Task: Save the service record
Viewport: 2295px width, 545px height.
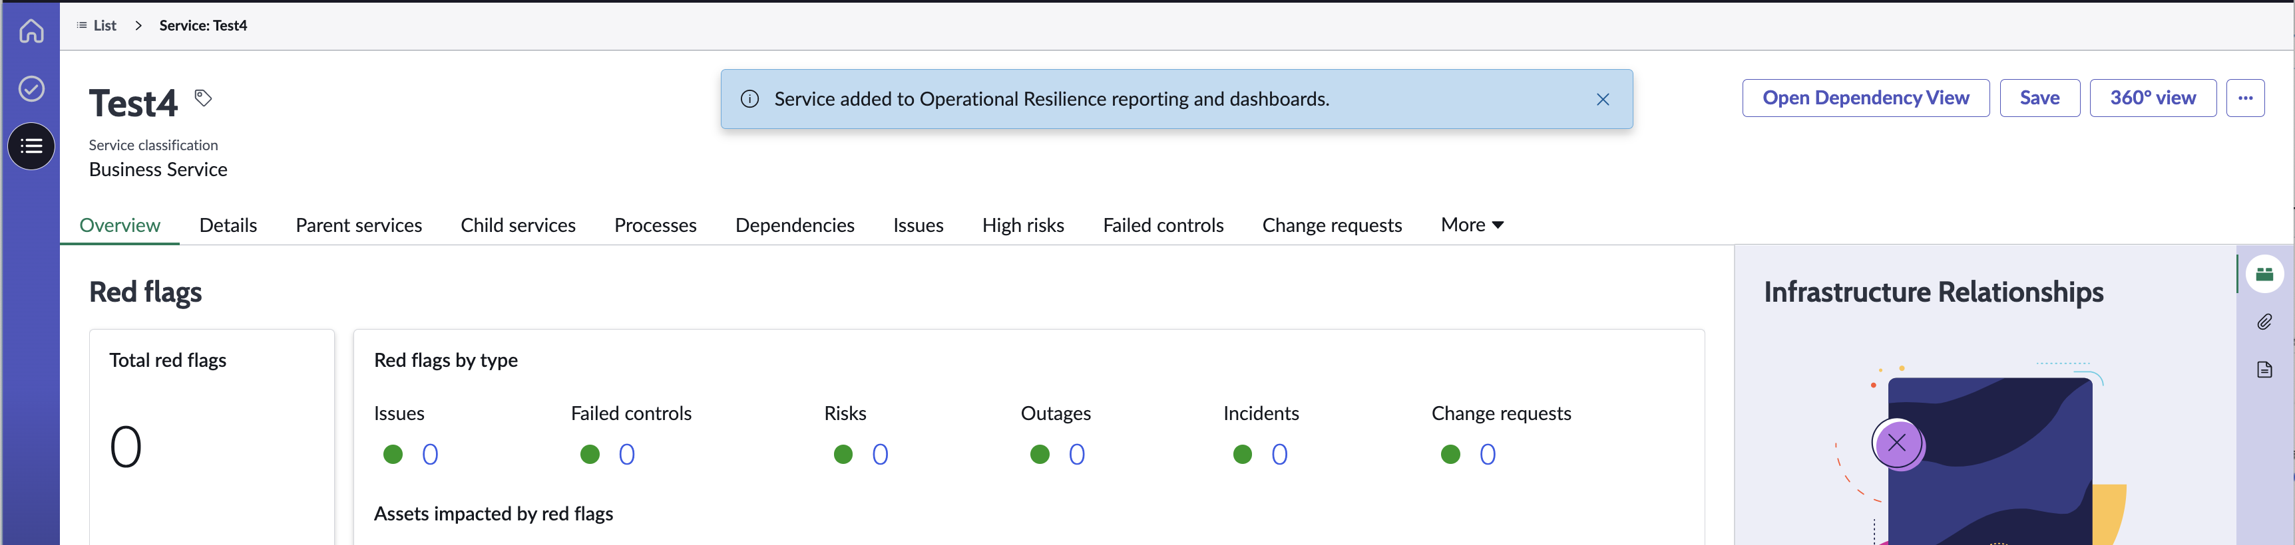Action: 2039,98
